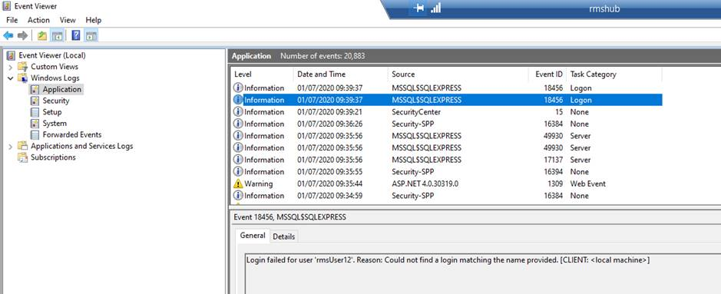Select the Application log
The height and width of the screenshot is (294, 721).
61,90
